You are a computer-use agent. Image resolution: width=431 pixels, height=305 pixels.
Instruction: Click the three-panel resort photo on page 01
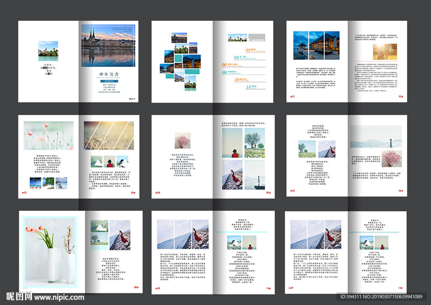tap(316, 45)
